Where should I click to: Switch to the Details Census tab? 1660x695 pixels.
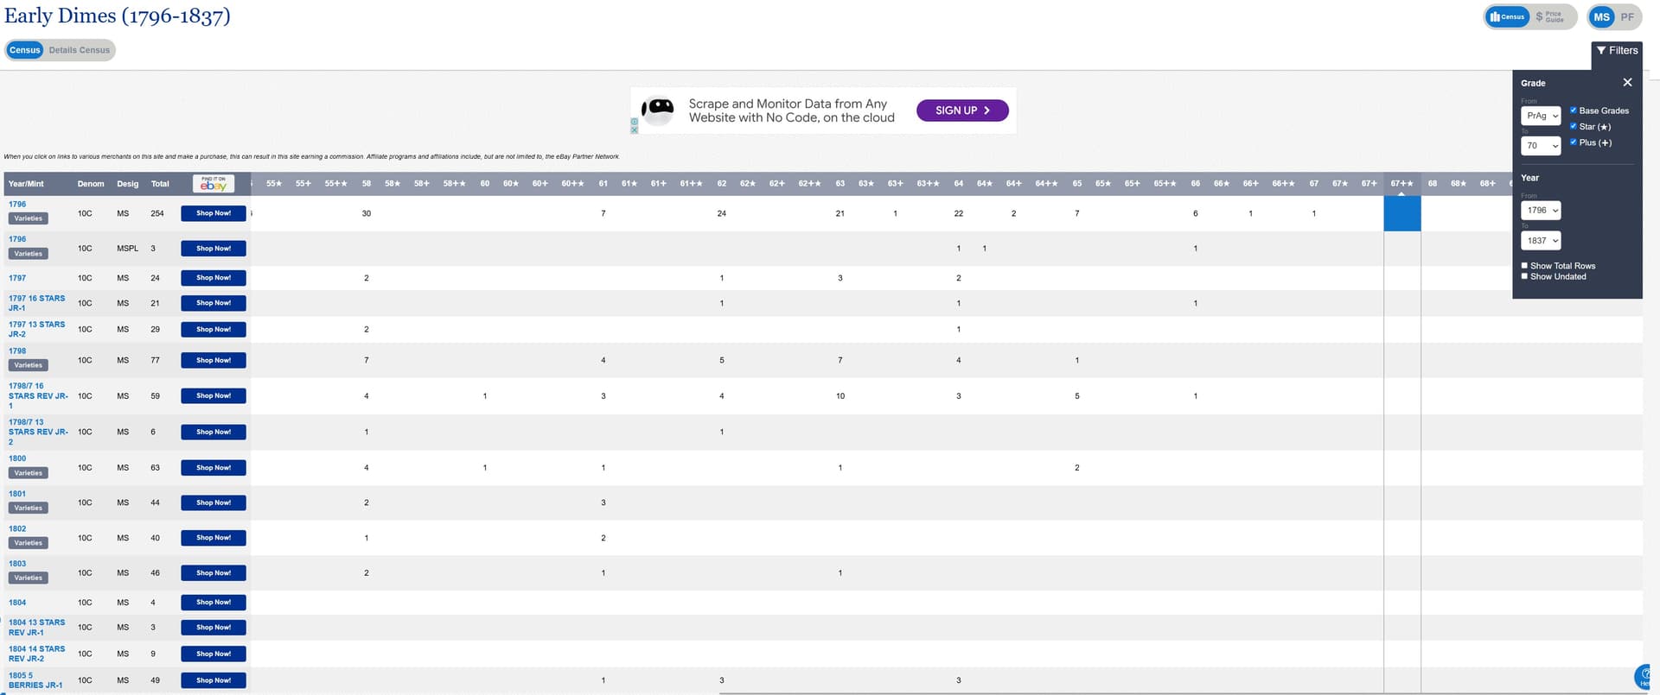[x=80, y=50]
